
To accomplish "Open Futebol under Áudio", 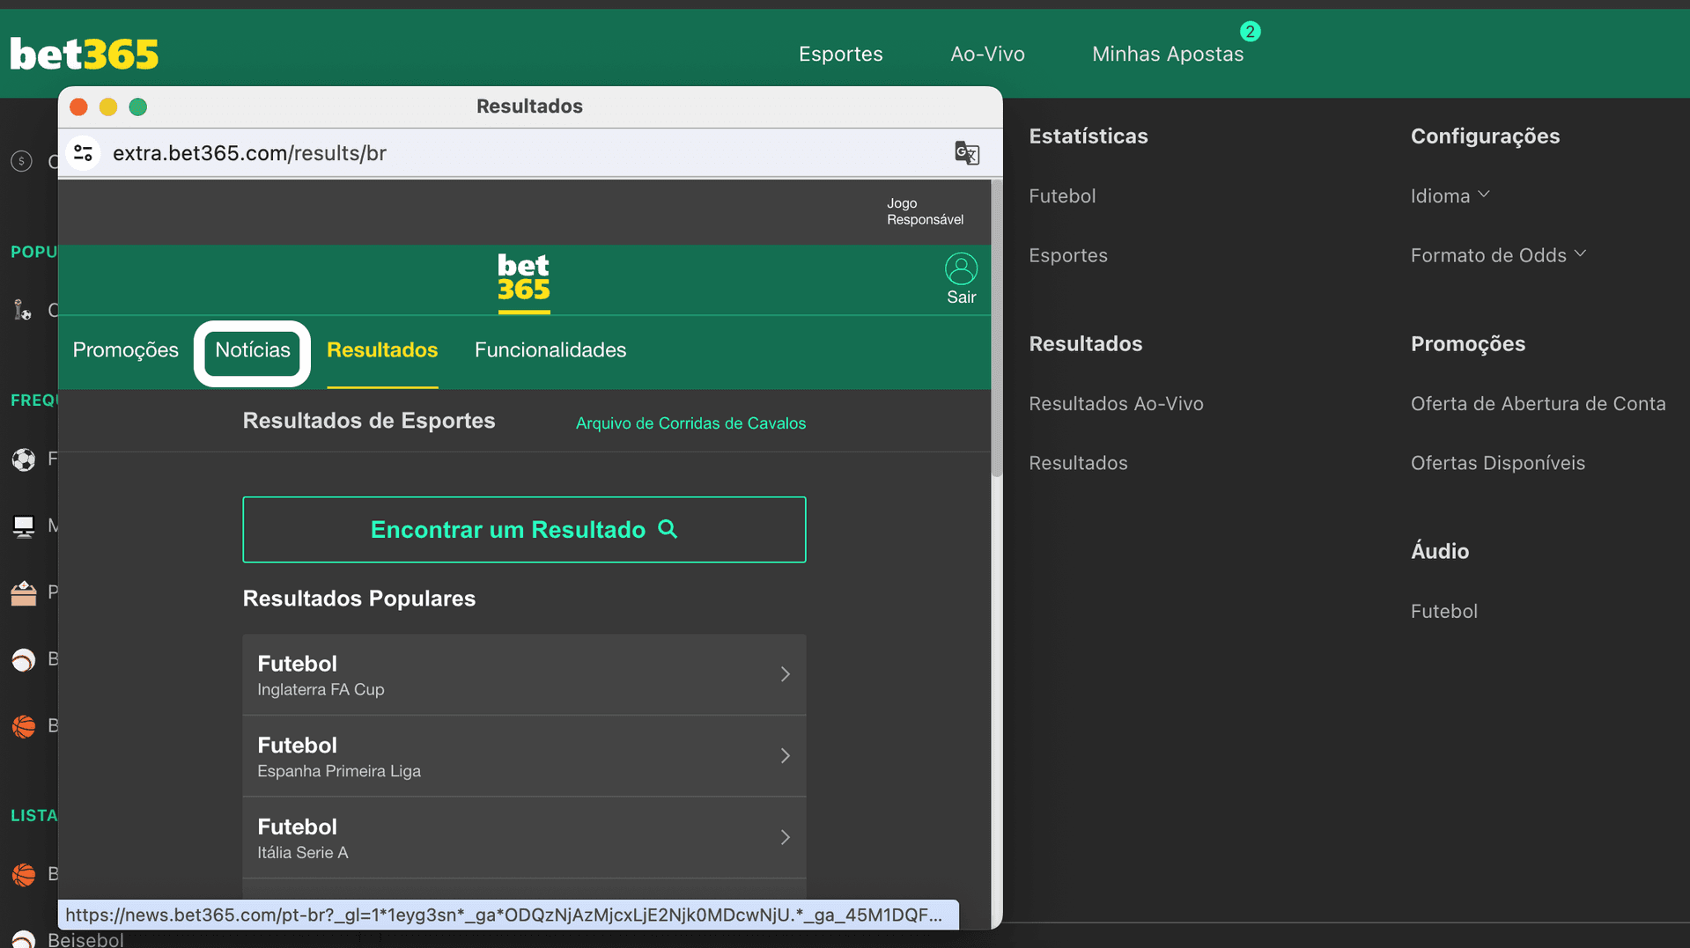I will point(1444,611).
